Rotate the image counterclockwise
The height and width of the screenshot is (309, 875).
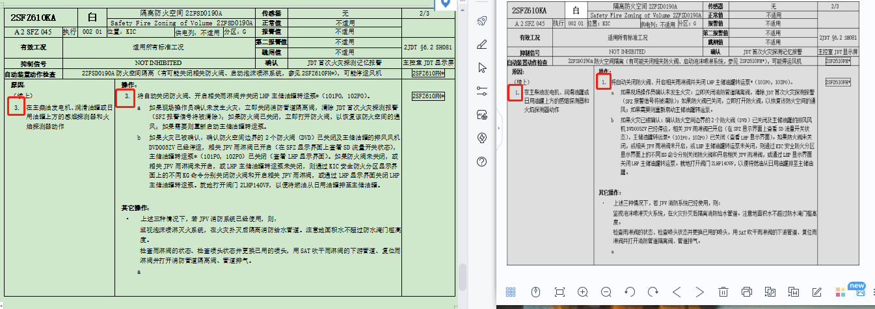pos(629,291)
